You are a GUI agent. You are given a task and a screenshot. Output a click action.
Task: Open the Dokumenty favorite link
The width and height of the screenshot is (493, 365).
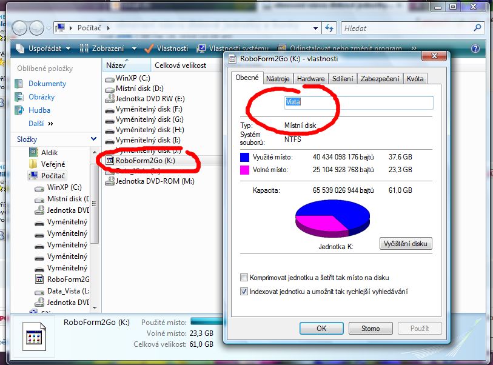(47, 84)
